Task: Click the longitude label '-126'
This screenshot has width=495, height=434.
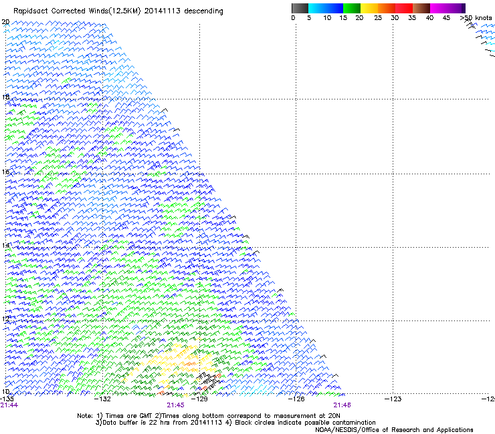Action: pyautogui.click(x=296, y=399)
